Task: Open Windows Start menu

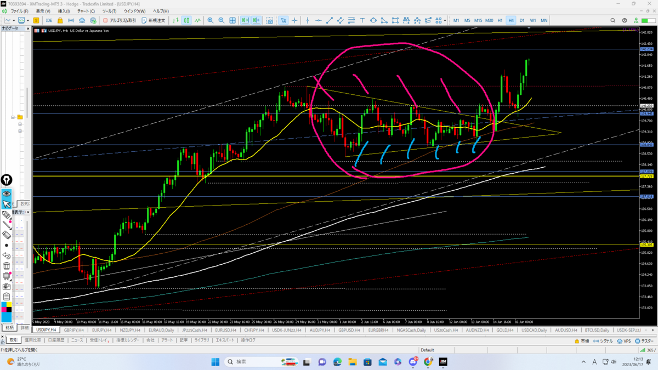Action: [x=215, y=362]
